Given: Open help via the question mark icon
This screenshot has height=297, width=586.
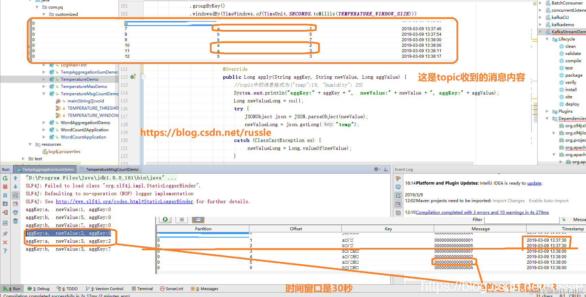Looking at the screenshot, I should (x=5, y=251).
